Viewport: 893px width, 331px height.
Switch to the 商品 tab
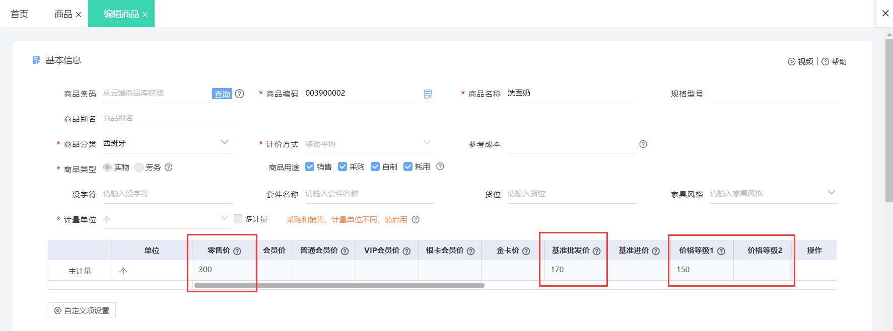click(x=63, y=14)
